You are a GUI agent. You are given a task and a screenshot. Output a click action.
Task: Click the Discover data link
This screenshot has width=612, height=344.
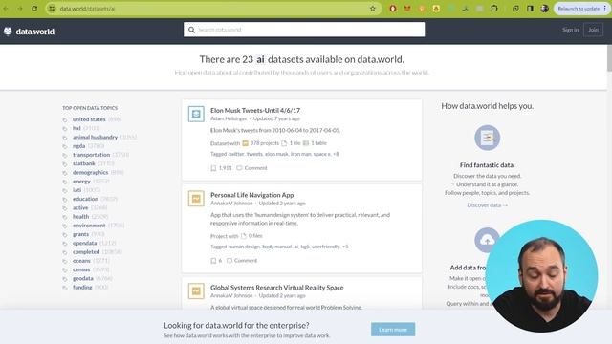coord(487,205)
